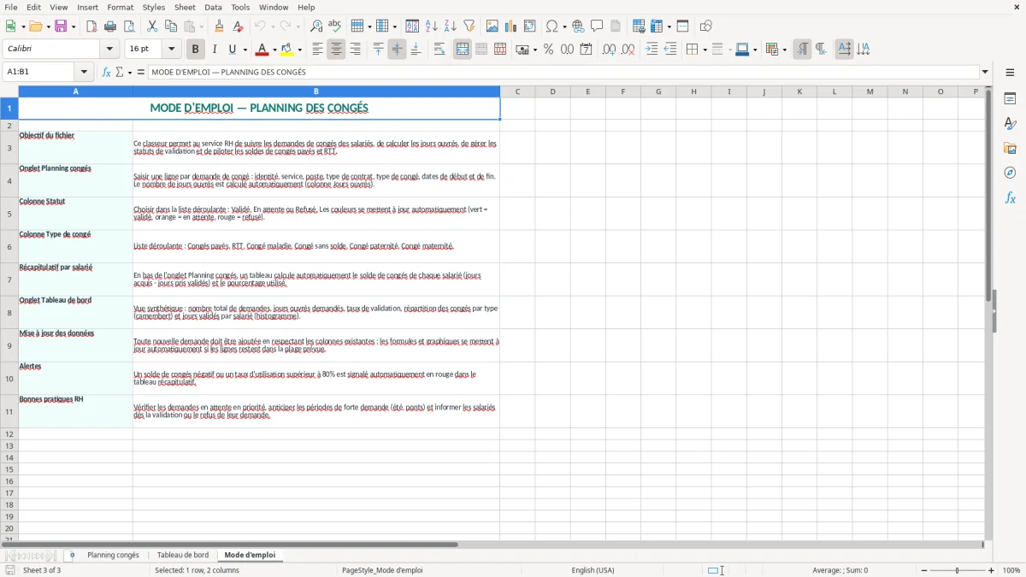Toggle Print Preview icon
The height and width of the screenshot is (577, 1026).
click(129, 26)
